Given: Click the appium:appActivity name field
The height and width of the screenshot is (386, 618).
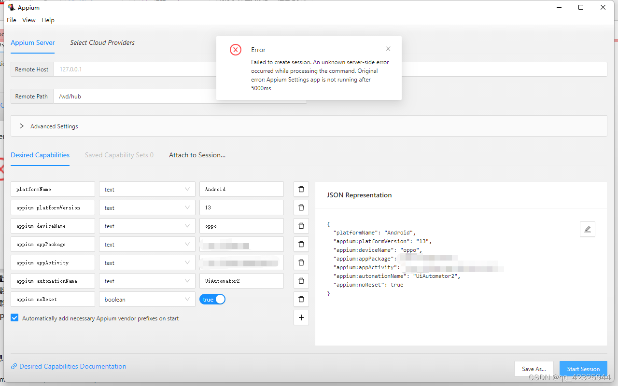Looking at the screenshot, I should pos(53,262).
